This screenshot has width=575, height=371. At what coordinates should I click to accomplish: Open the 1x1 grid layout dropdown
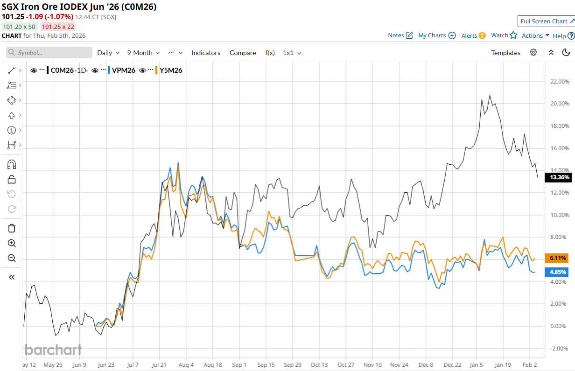tap(292, 53)
